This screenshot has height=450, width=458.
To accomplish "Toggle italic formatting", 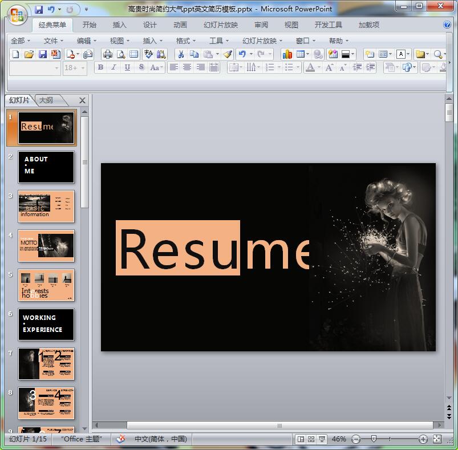I will pos(114,68).
